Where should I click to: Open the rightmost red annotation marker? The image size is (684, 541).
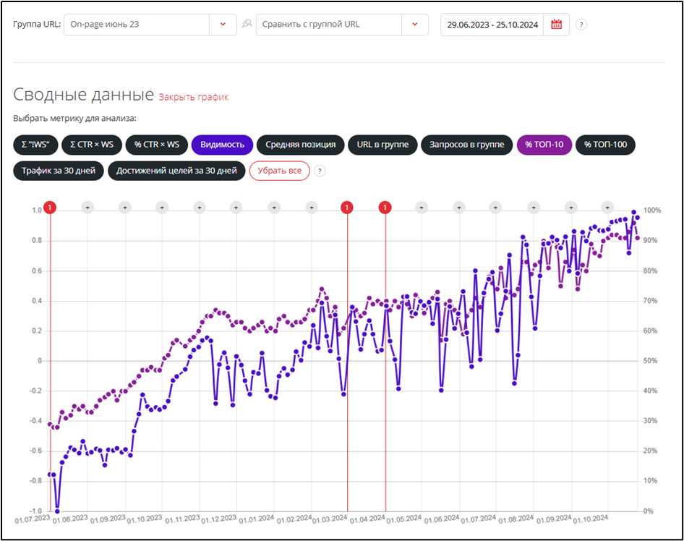point(385,208)
